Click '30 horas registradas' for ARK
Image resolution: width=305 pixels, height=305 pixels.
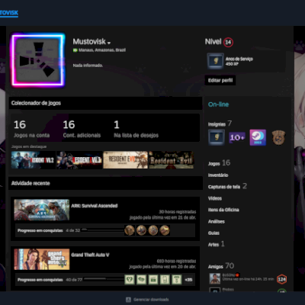click(178, 212)
